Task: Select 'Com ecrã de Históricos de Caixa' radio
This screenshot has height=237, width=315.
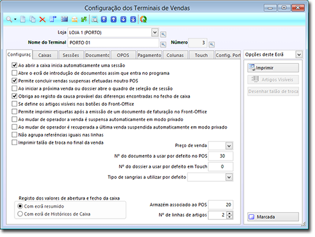Action: (x=20, y=214)
